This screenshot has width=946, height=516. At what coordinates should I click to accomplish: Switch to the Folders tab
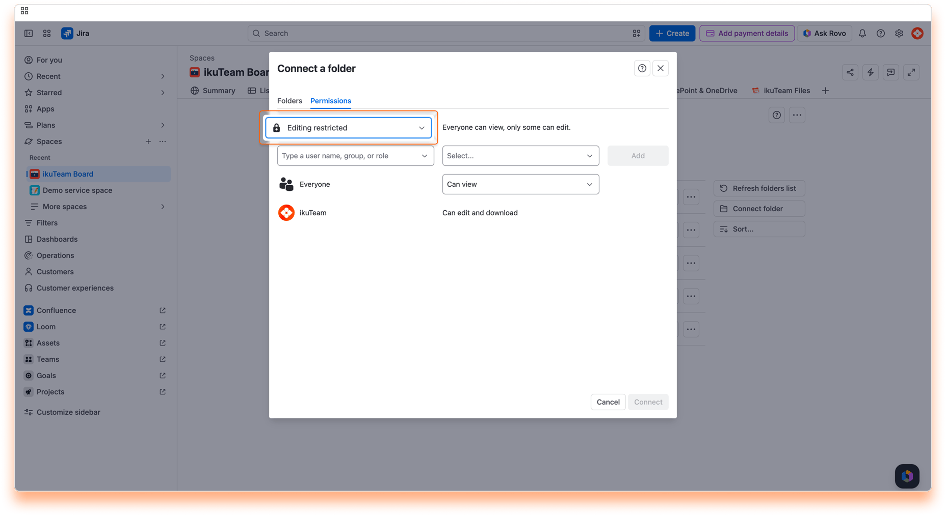point(290,101)
